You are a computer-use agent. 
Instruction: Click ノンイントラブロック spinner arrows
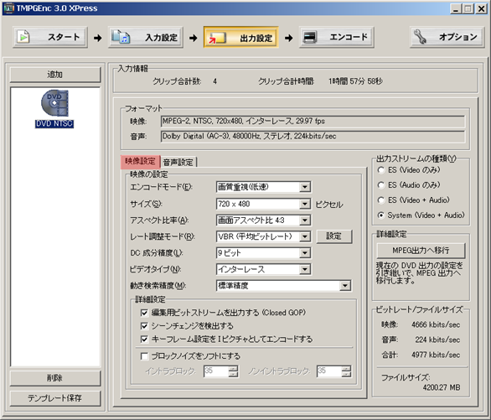tap(346, 371)
